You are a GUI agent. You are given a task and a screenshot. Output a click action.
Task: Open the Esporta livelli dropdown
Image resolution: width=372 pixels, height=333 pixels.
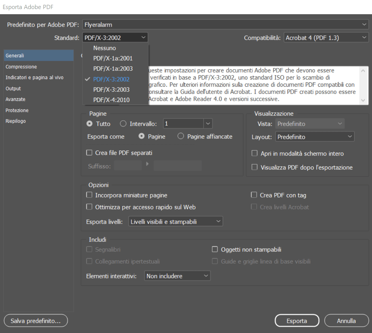[176, 221]
